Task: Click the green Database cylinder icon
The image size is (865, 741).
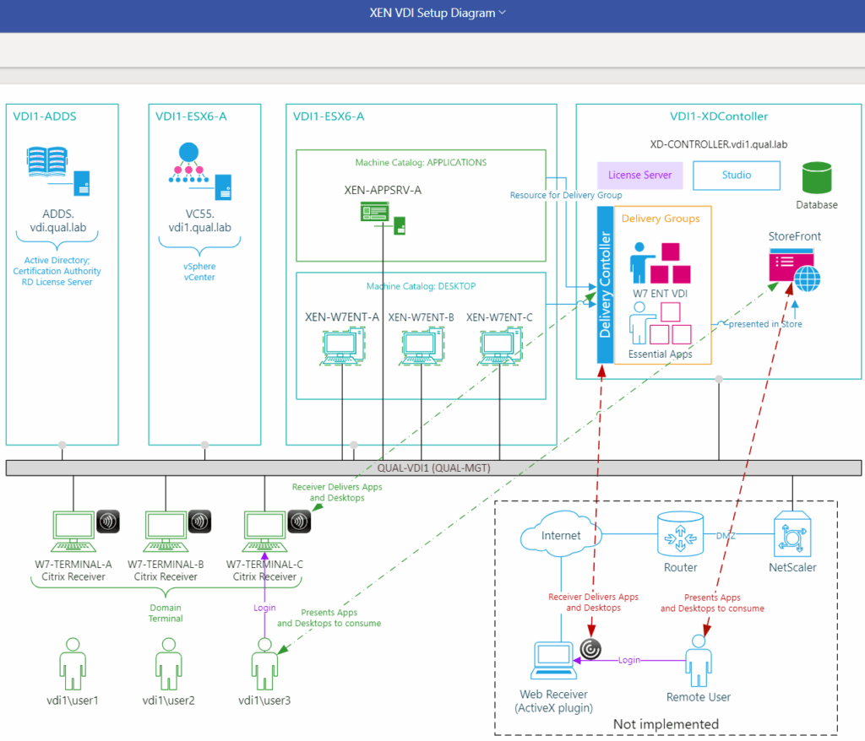Action: coord(817,177)
